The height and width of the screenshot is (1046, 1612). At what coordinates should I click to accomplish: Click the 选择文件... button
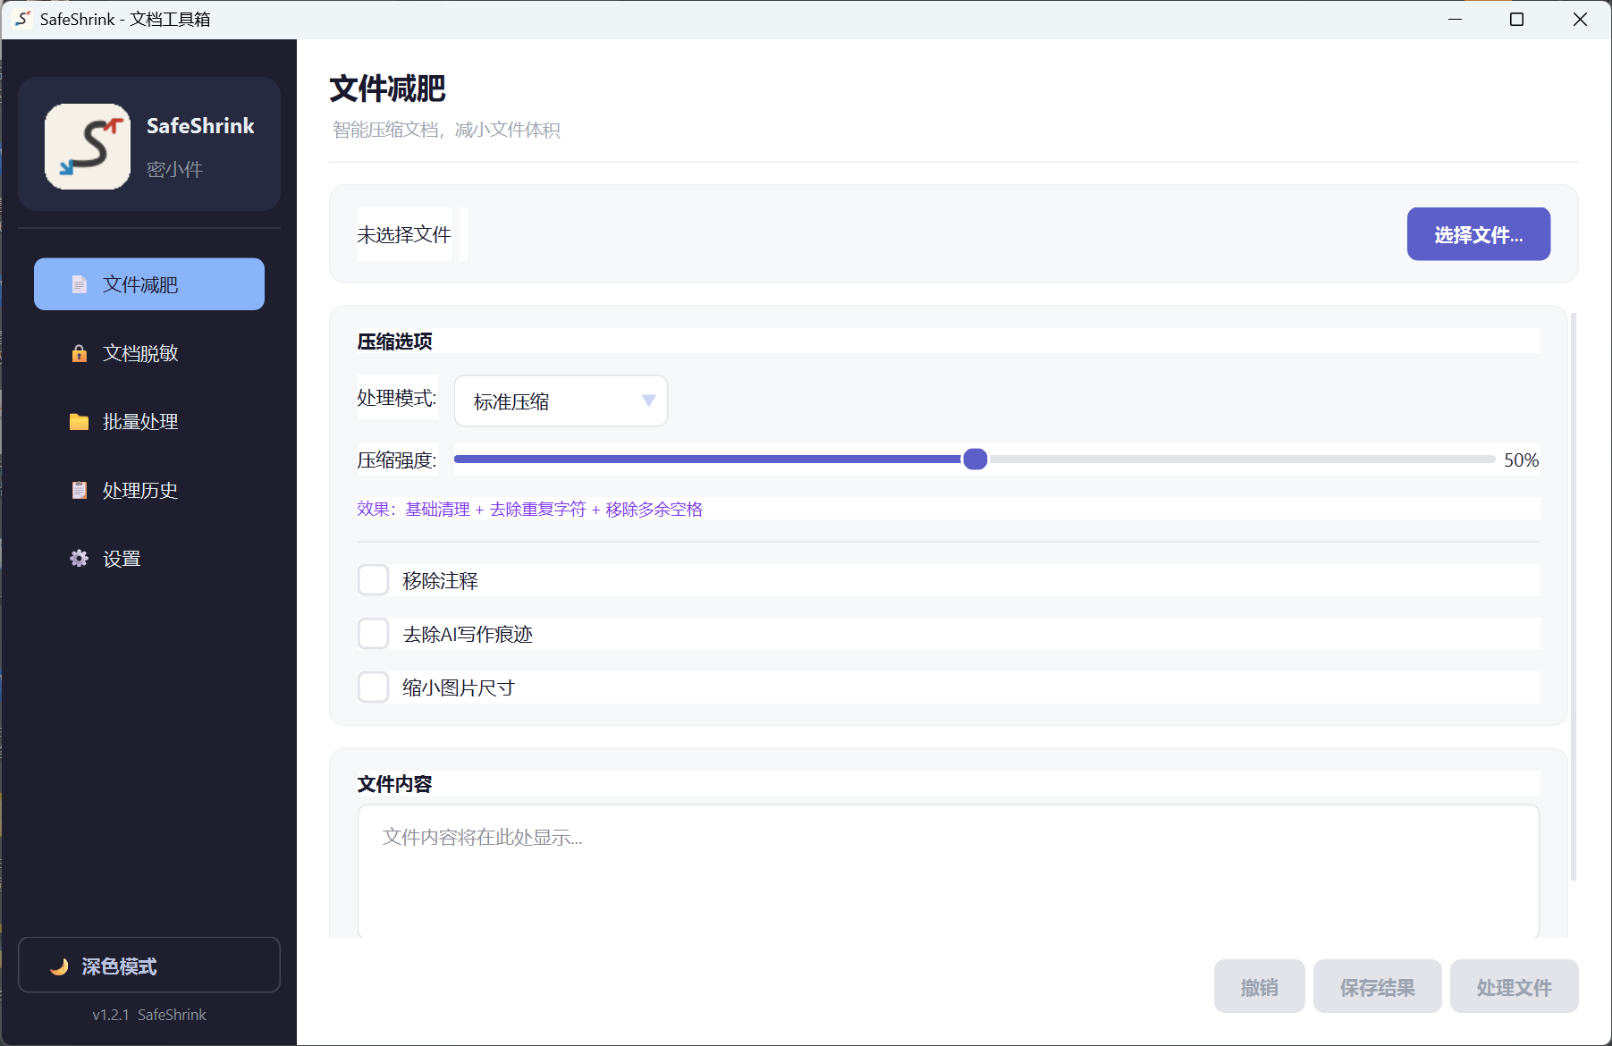[x=1479, y=234]
